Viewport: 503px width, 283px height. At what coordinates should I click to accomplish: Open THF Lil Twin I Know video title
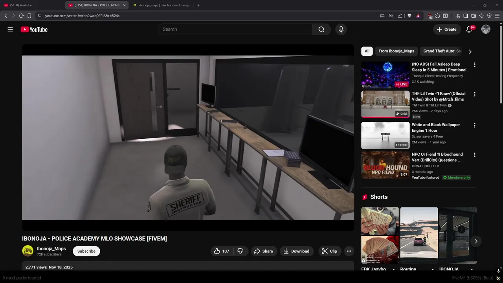point(439,96)
